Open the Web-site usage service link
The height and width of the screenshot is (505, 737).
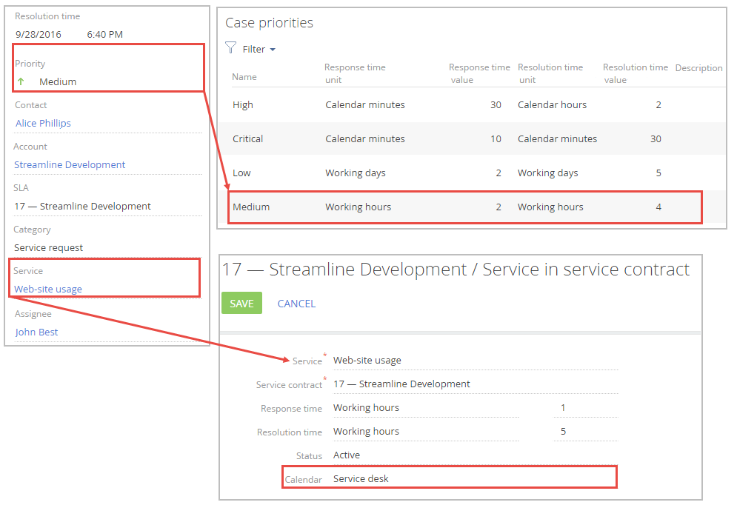tap(48, 289)
